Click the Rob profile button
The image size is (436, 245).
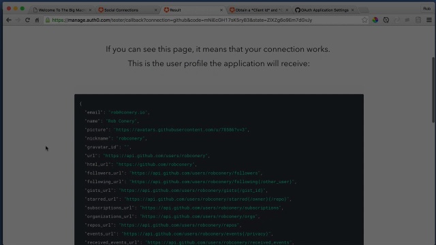(x=427, y=9)
